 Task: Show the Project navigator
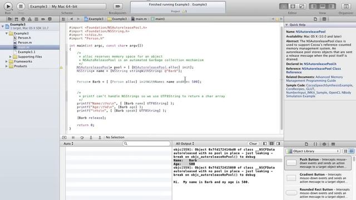(x=9, y=19)
